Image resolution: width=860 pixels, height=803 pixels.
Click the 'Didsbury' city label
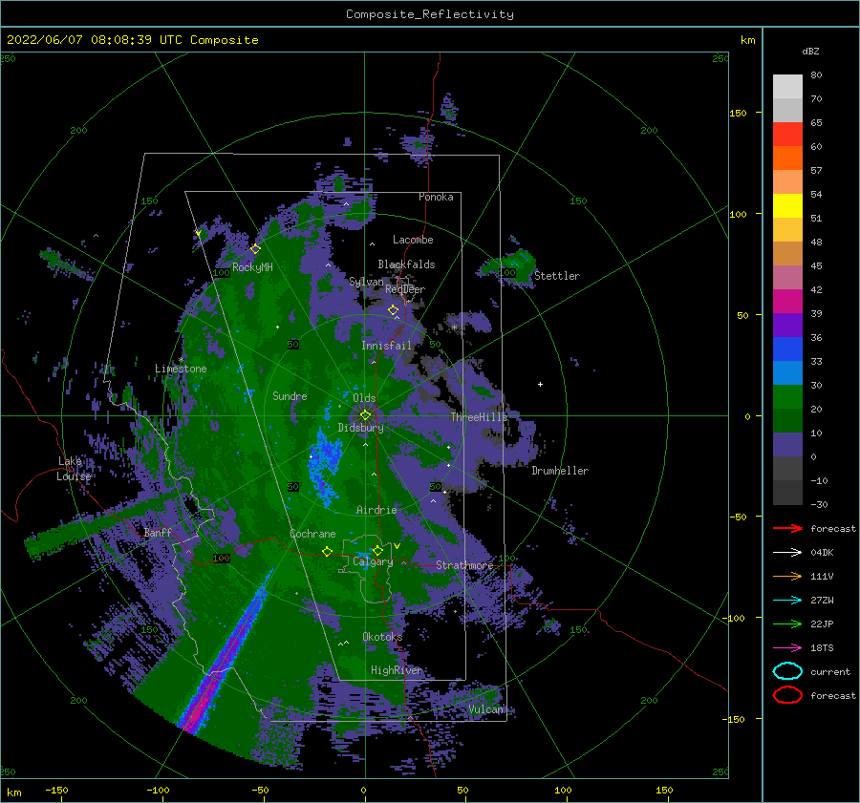coord(361,428)
